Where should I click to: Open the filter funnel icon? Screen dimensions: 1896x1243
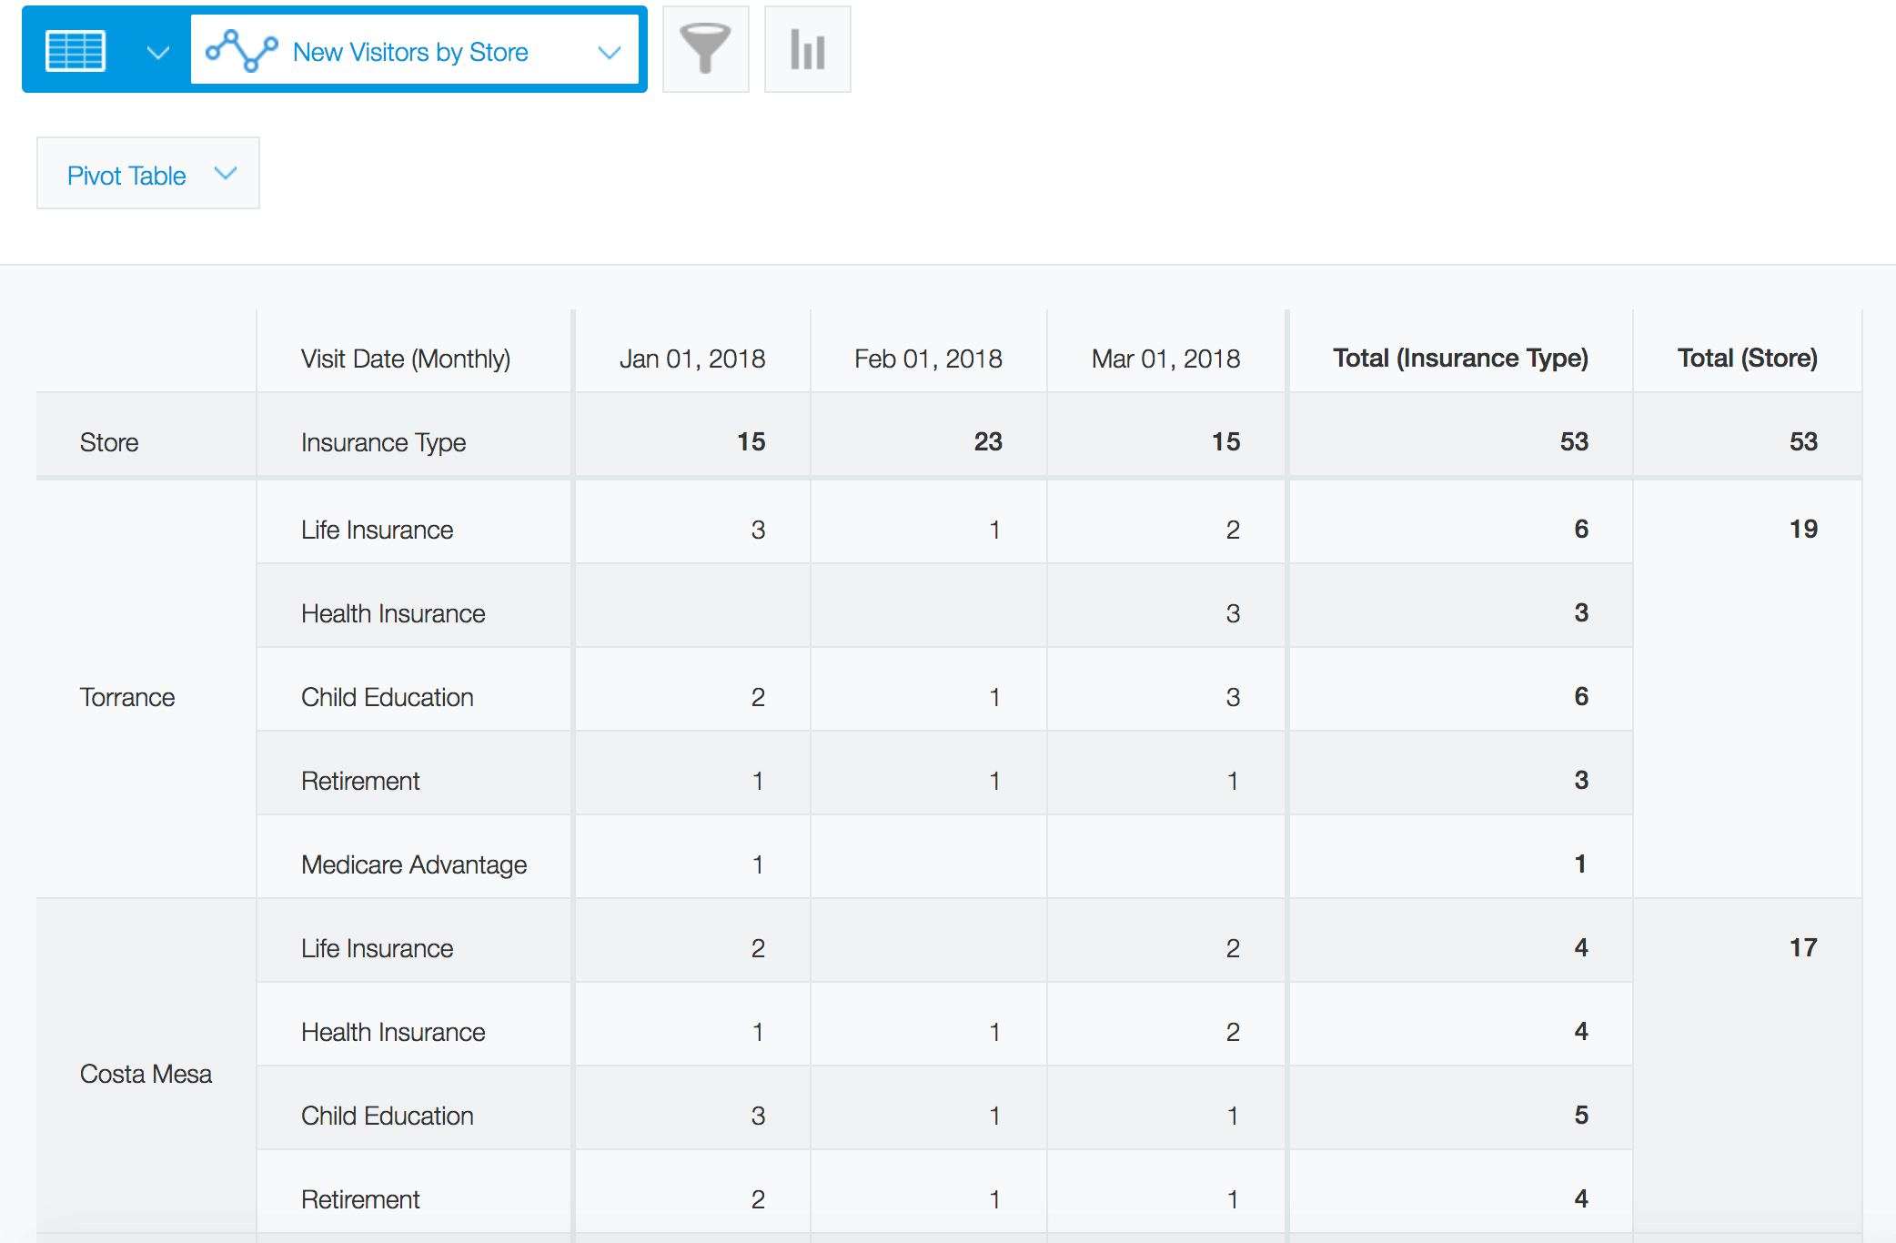(x=705, y=49)
